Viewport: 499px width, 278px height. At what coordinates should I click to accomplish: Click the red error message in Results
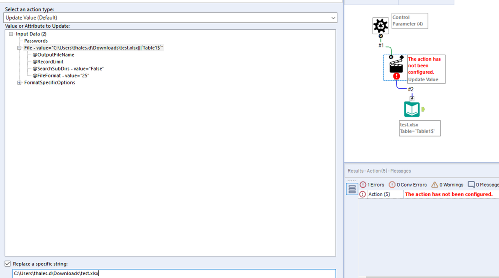(449, 194)
